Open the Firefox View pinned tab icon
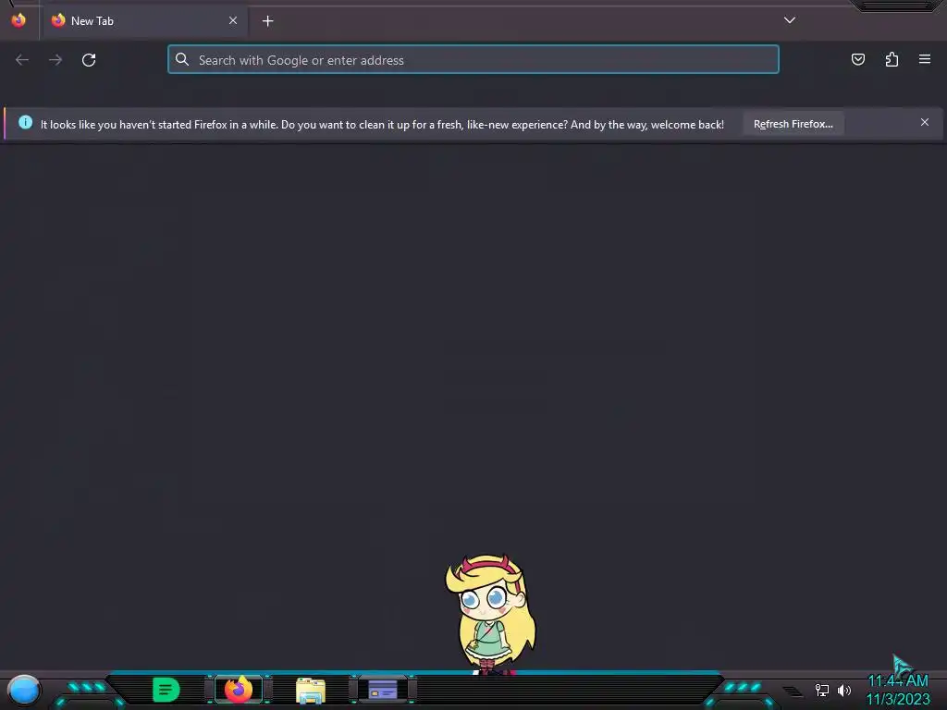The image size is (947, 710). (x=18, y=20)
